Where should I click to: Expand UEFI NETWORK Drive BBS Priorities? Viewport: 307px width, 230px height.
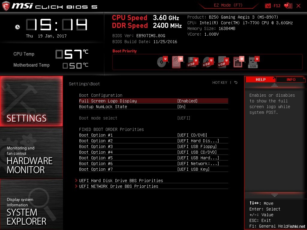click(118, 186)
